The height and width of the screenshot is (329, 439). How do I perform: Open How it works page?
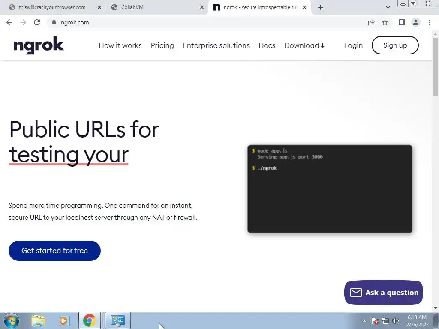point(120,45)
